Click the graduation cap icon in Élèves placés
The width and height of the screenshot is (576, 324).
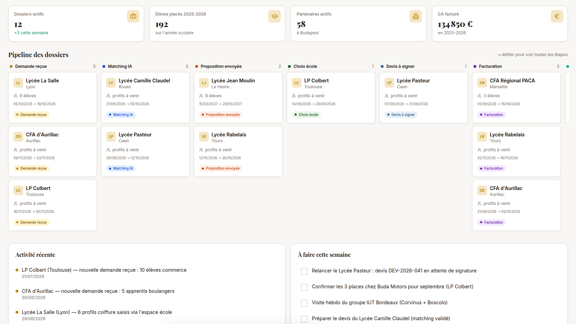[274, 16]
